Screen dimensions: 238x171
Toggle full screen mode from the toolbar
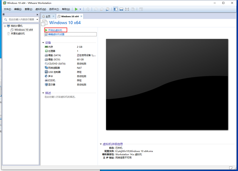126,9
